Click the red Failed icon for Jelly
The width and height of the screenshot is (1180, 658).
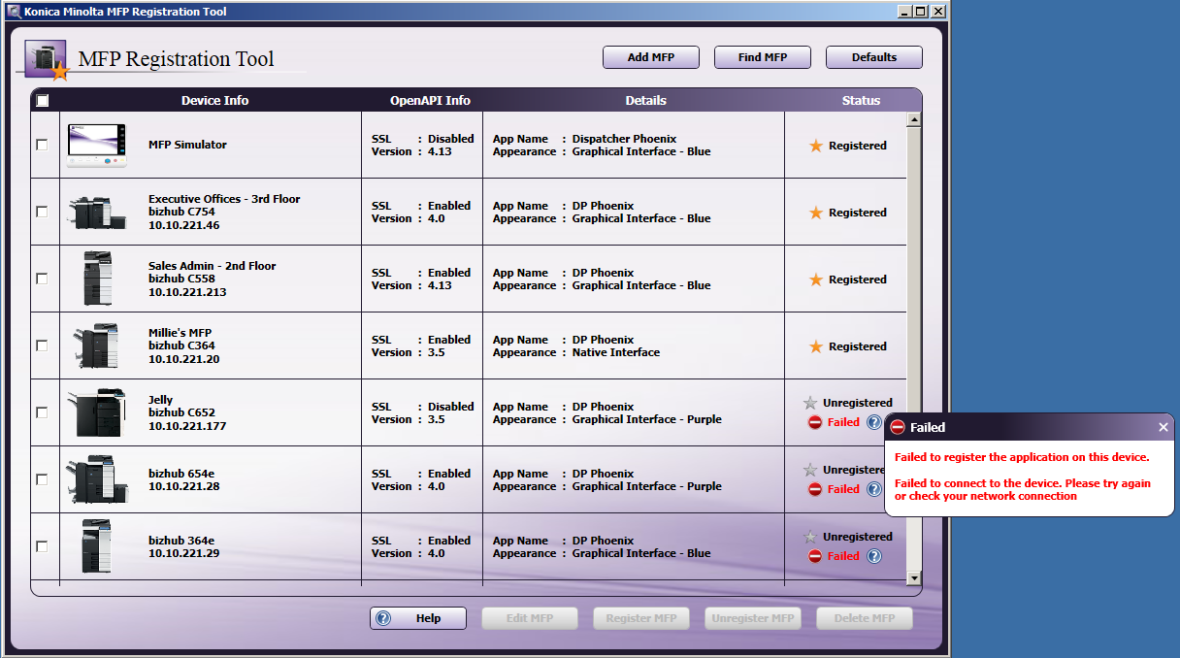point(815,422)
